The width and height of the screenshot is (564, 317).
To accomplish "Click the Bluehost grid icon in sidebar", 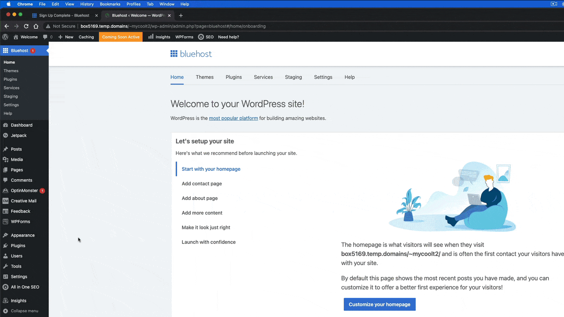I will [5, 51].
